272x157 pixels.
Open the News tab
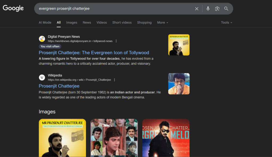(x=87, y=23)
